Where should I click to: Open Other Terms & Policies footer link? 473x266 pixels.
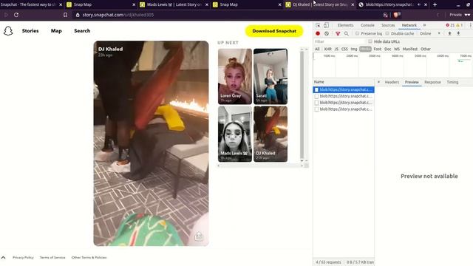click(89, 258)
